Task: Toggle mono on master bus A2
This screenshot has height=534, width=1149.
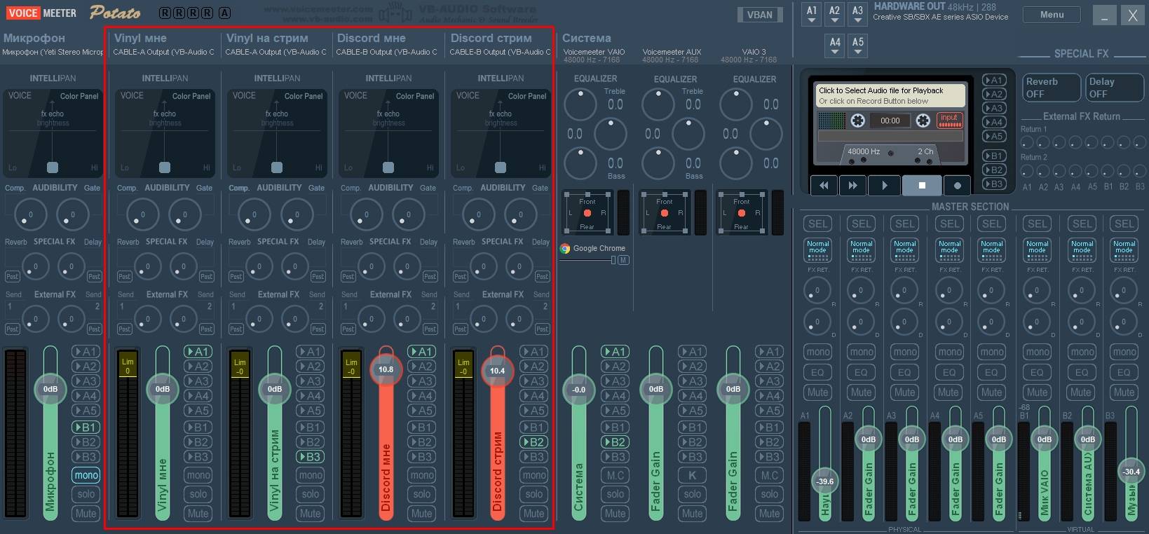Action: tap(861, 352)
